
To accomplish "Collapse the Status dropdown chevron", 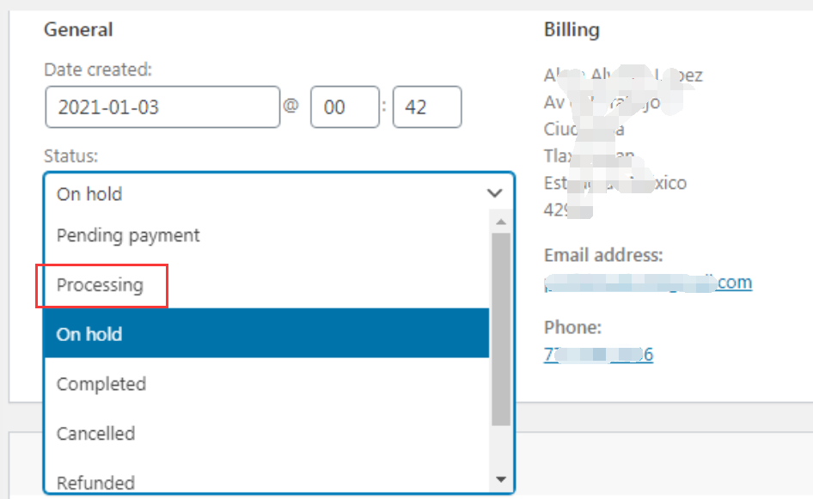I will (x=495, y=193).
